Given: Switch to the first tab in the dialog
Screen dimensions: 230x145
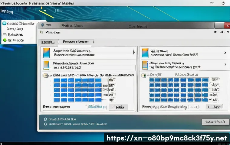Looking at the screenshot, I should [48, 42].
